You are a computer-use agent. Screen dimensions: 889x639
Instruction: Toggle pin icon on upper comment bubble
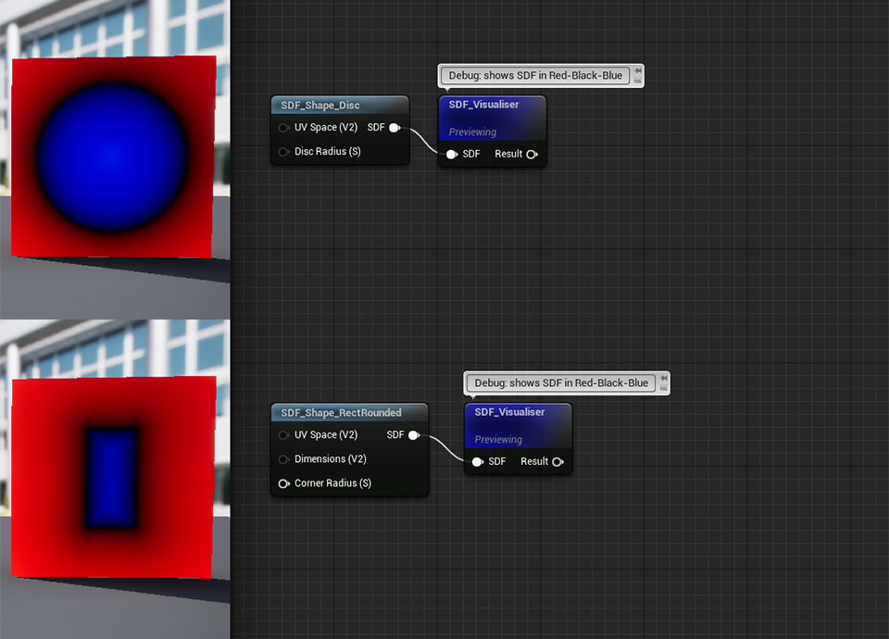pos(638,70)
